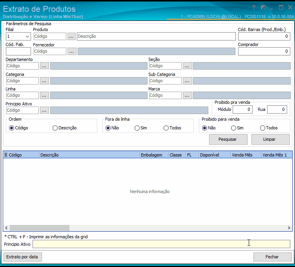
Task: Click the FL column header
Action: [x=193, y=155]
